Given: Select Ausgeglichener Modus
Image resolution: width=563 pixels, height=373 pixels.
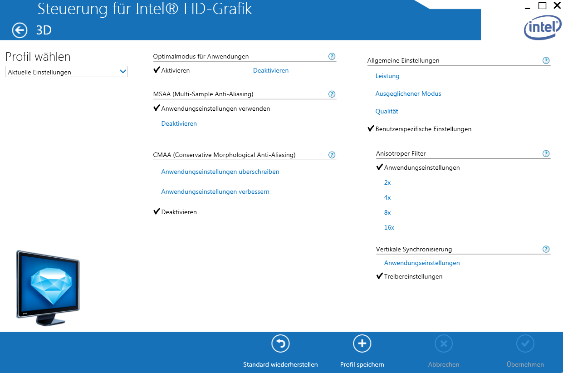Looking at the screenshot, I should [408, 93].
